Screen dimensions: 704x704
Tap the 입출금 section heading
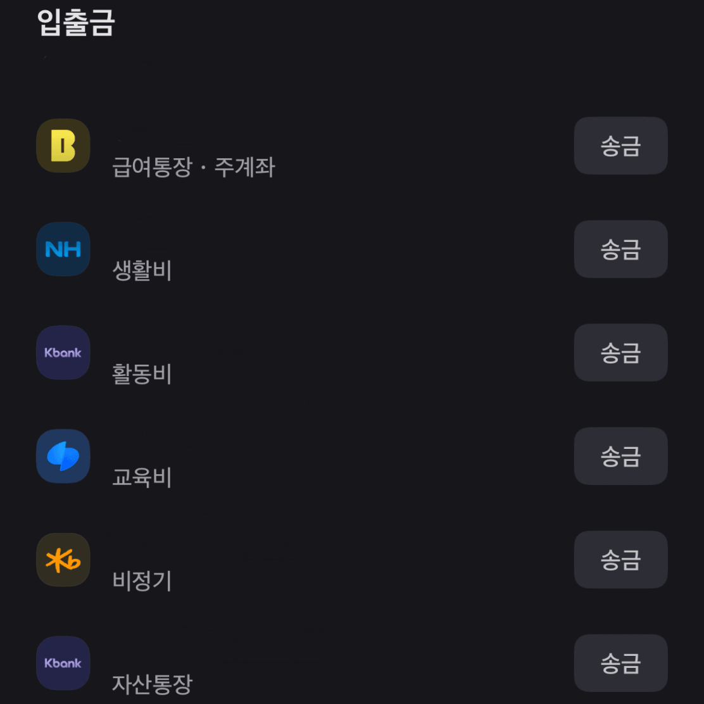(x=76, y=22)
